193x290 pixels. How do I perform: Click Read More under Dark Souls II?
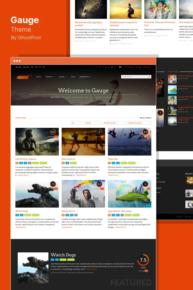[x=81, y=175]
